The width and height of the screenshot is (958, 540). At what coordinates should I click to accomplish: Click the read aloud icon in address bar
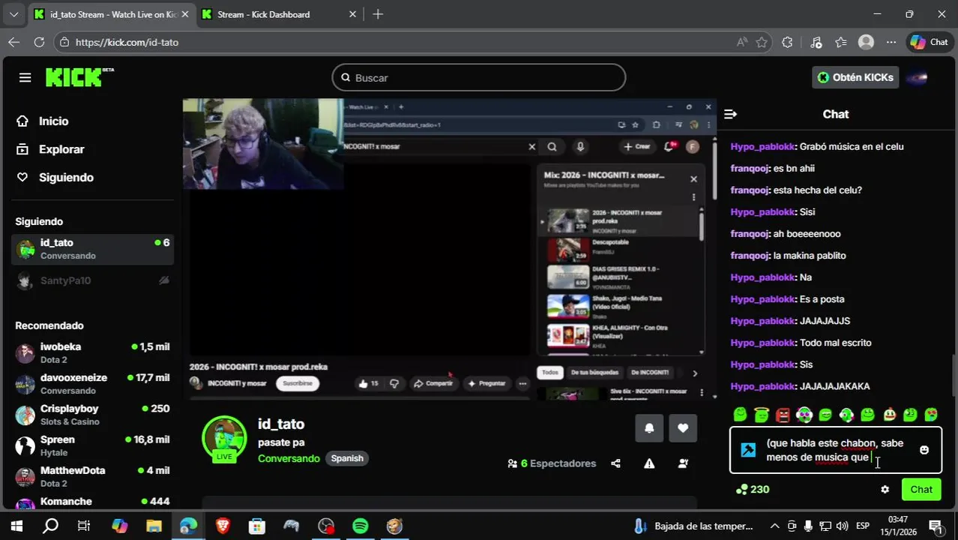click(741, 42)
